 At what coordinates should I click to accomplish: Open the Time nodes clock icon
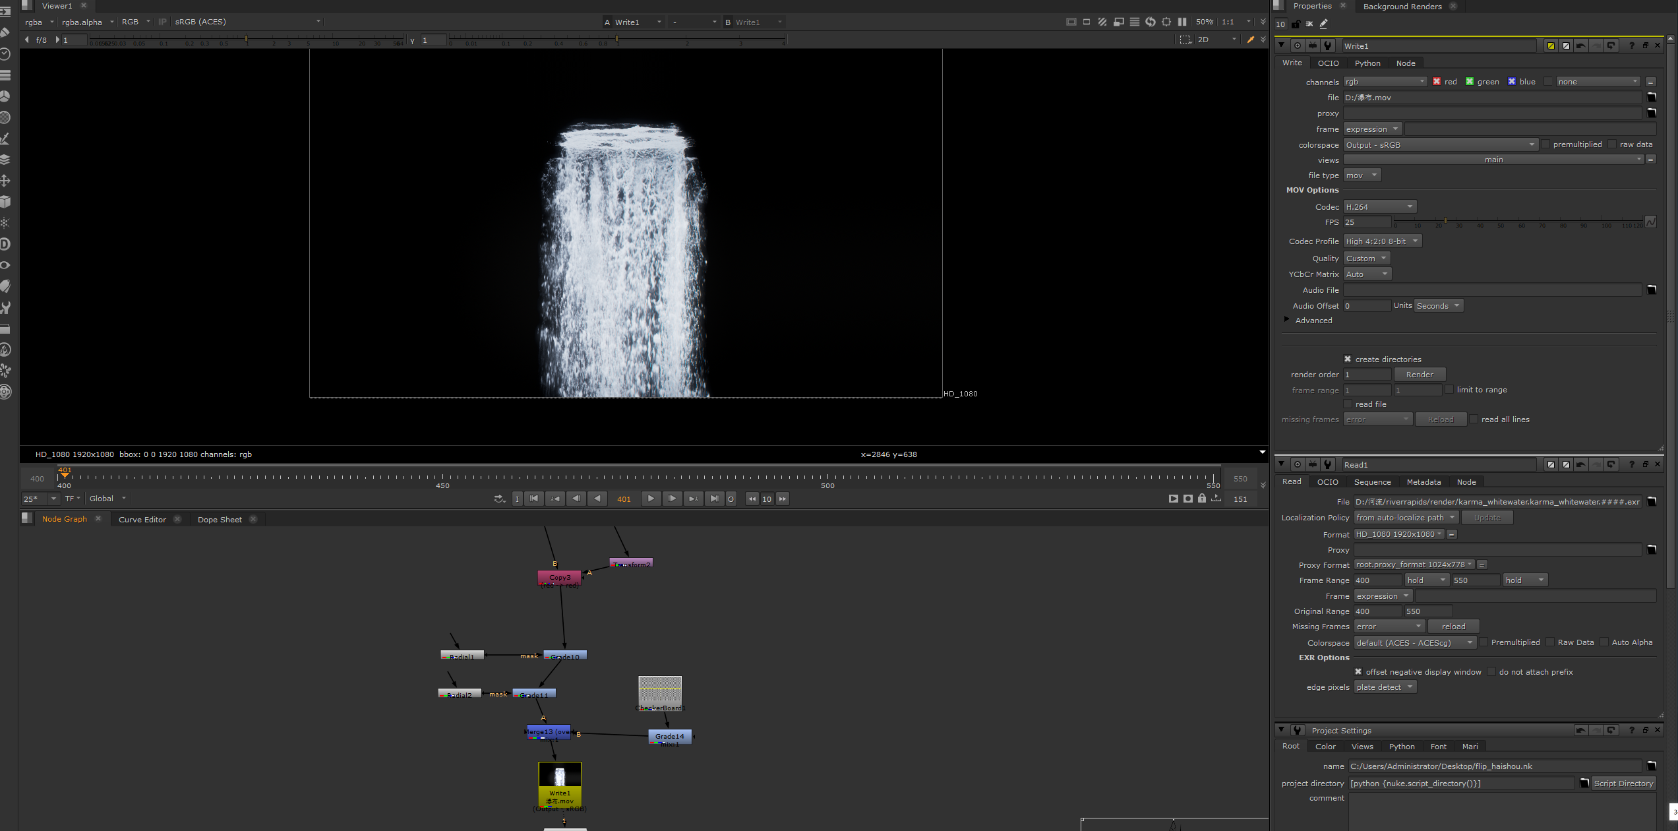click(x=6, y=53)
